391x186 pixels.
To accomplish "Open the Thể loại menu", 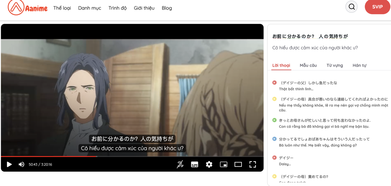I will tap(62, 8).
